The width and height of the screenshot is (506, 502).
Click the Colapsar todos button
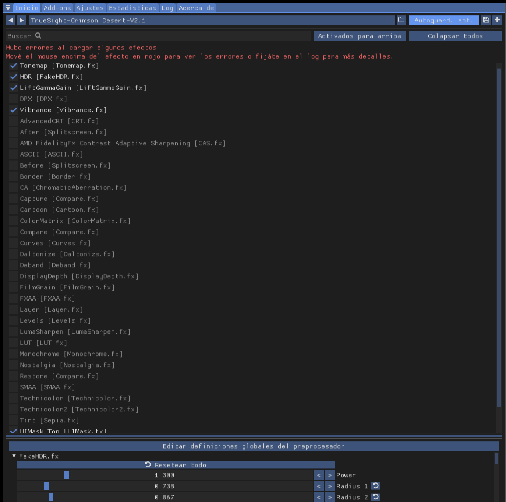[x=455, y=36]
